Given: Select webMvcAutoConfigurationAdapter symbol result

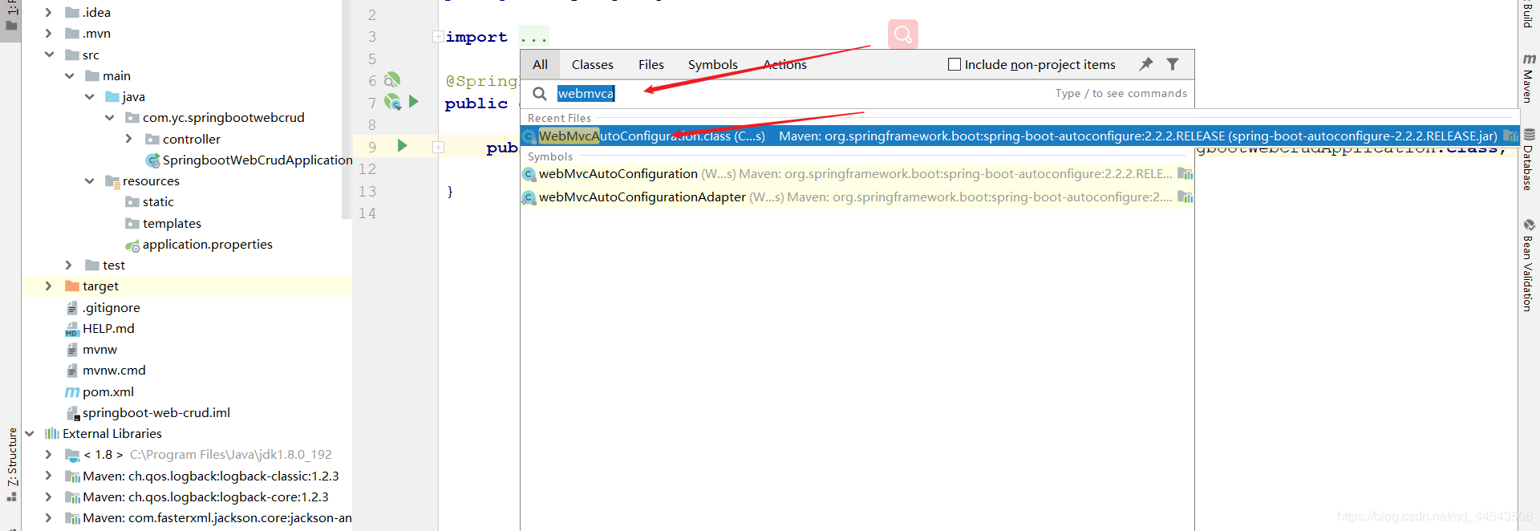Looking at the screenshot, I should pos(857,197).
